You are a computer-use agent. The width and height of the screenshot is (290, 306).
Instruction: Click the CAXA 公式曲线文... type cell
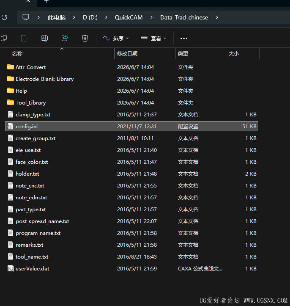point(200,269)
